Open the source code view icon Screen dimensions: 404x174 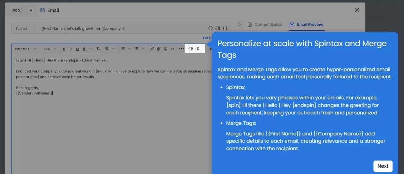[172, 49]
